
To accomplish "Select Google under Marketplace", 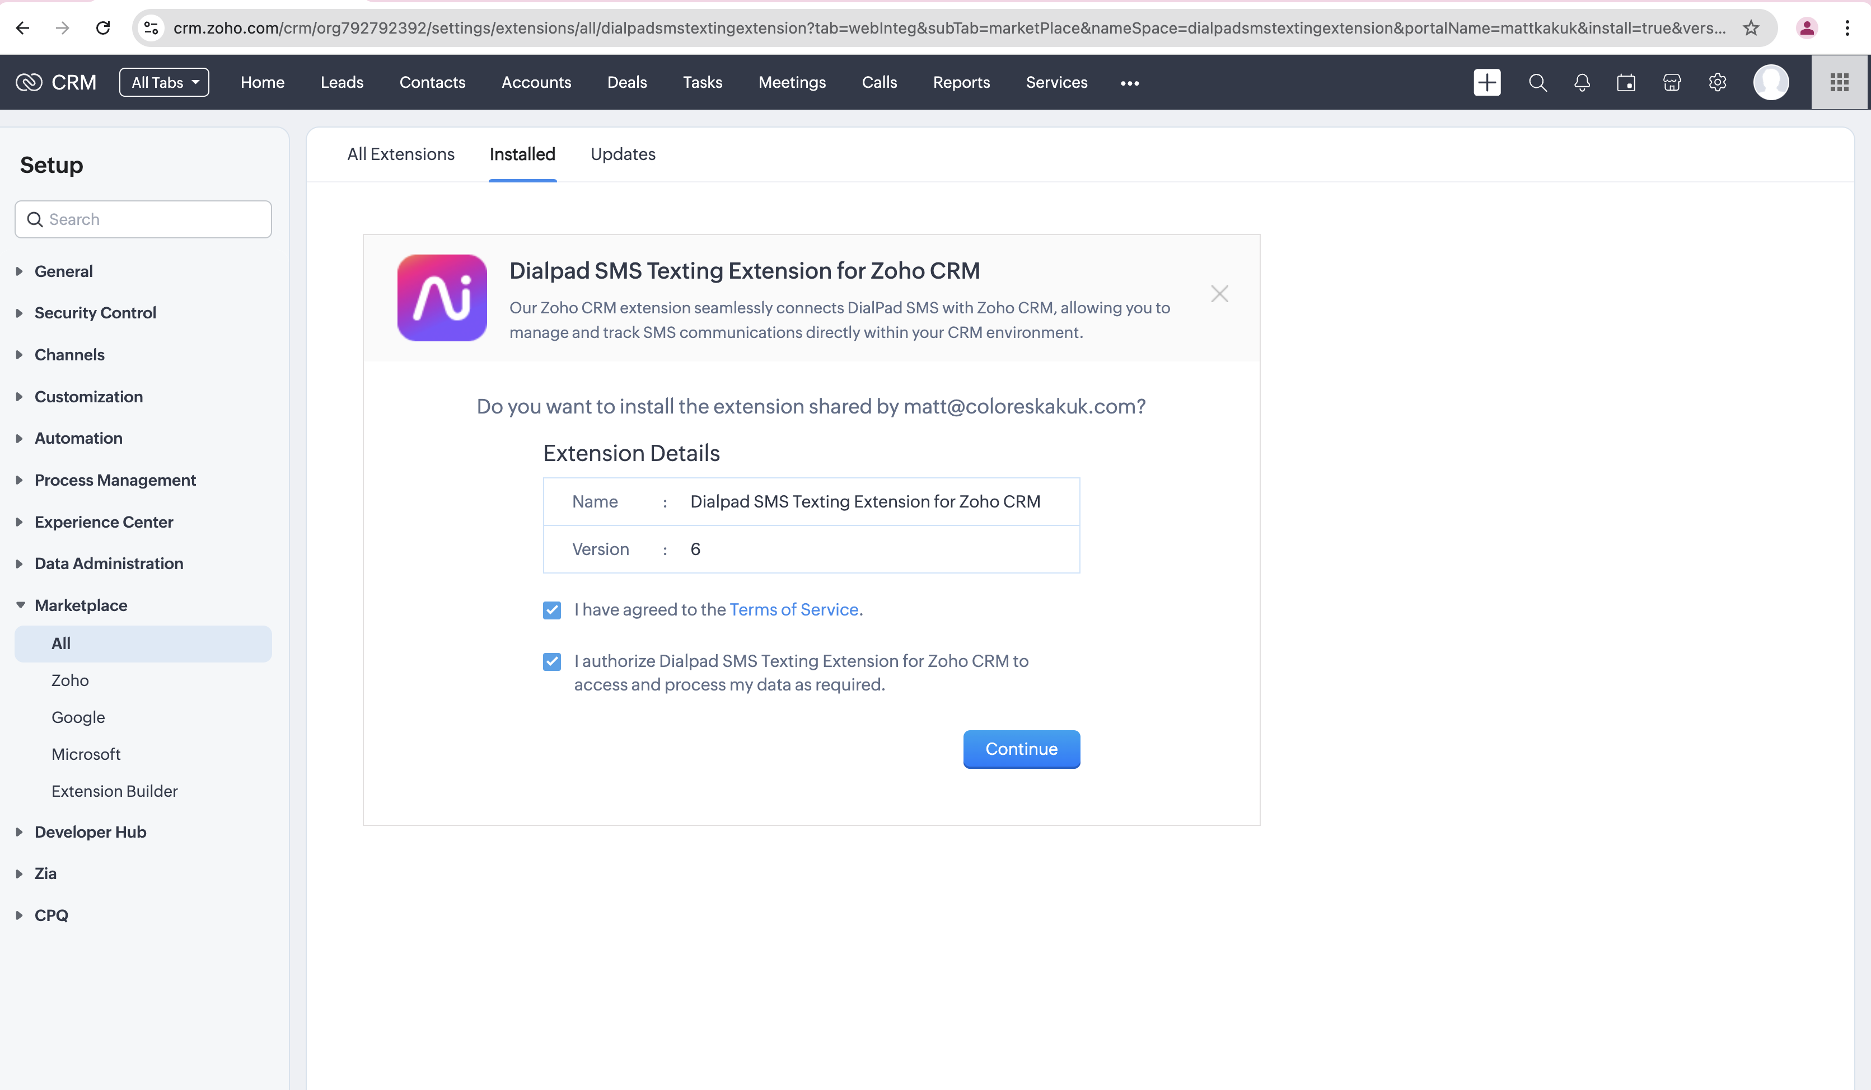I will [x=78, y=717].
